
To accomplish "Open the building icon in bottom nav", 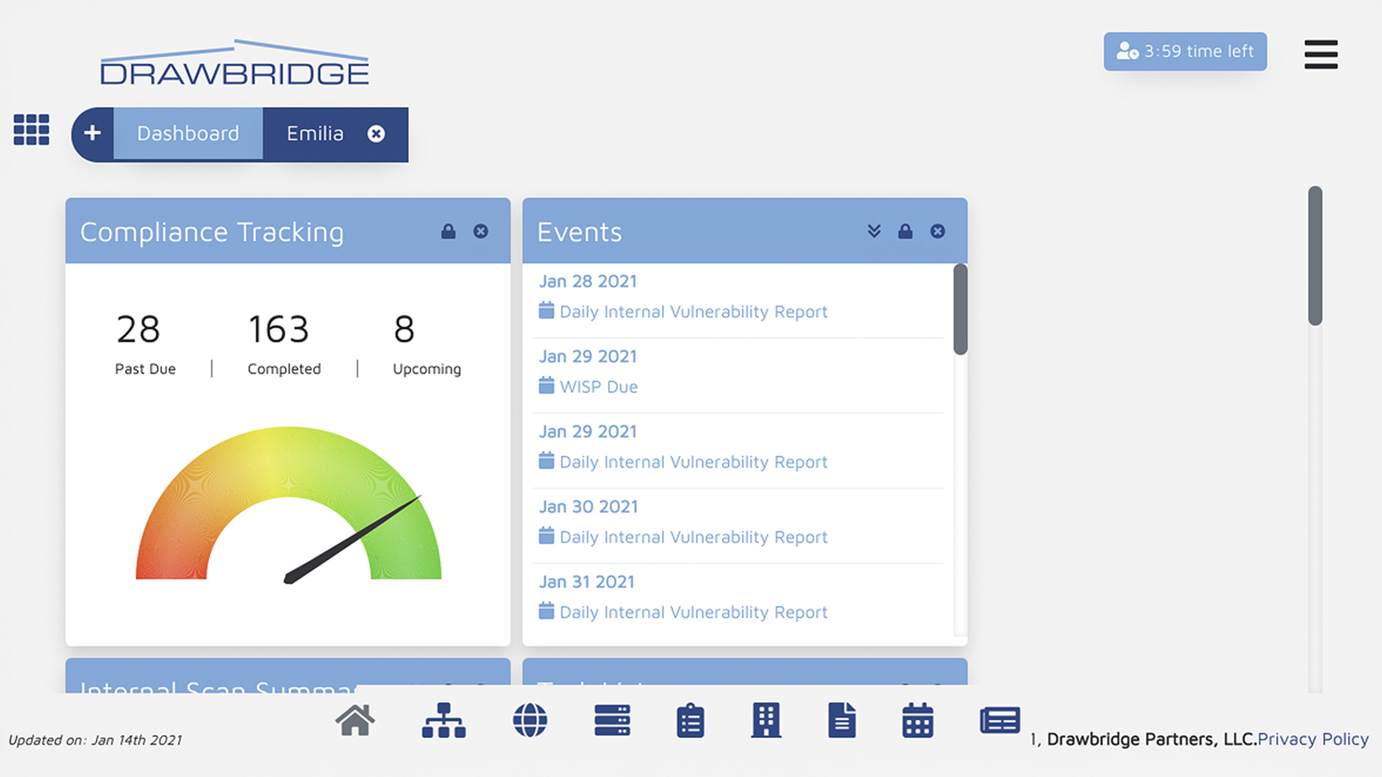I will click(766, 720).
